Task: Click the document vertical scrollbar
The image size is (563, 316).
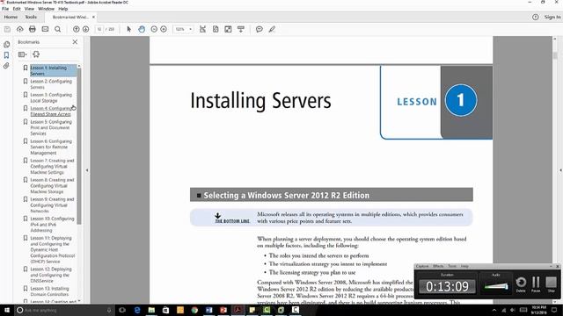Action: 555,55
